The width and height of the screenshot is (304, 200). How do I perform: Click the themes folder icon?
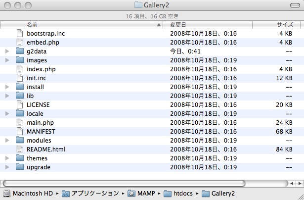pos(20,158)
